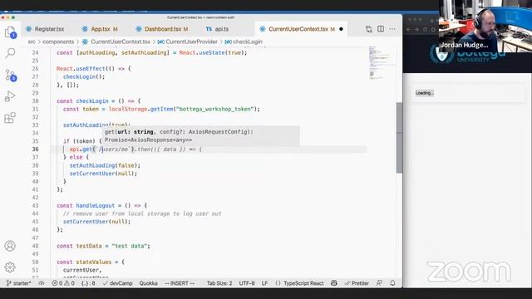Open the Source Control view
This screenshot has width=532, height=299.
10,75
